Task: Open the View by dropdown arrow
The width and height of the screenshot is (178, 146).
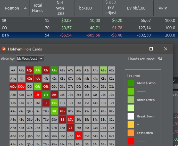Action: click(41, 58)
